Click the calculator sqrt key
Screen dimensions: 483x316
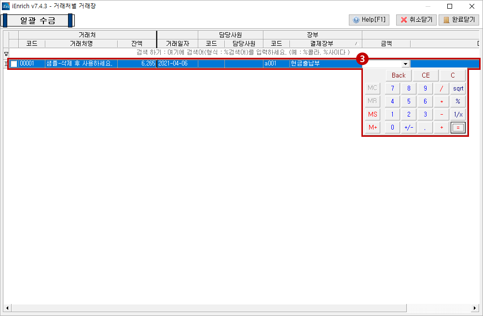pyautogui.click(x=458, y=88)
